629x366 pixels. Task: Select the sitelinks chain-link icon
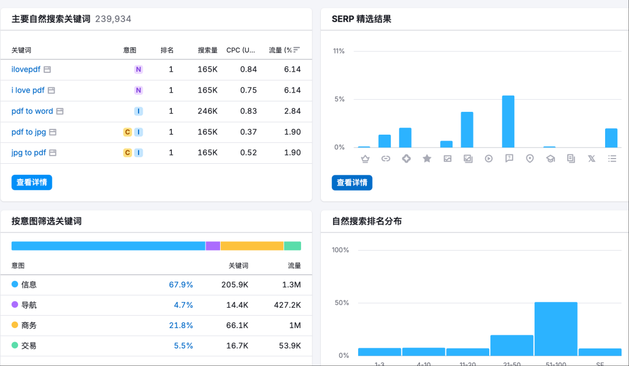tap(386, 159)
